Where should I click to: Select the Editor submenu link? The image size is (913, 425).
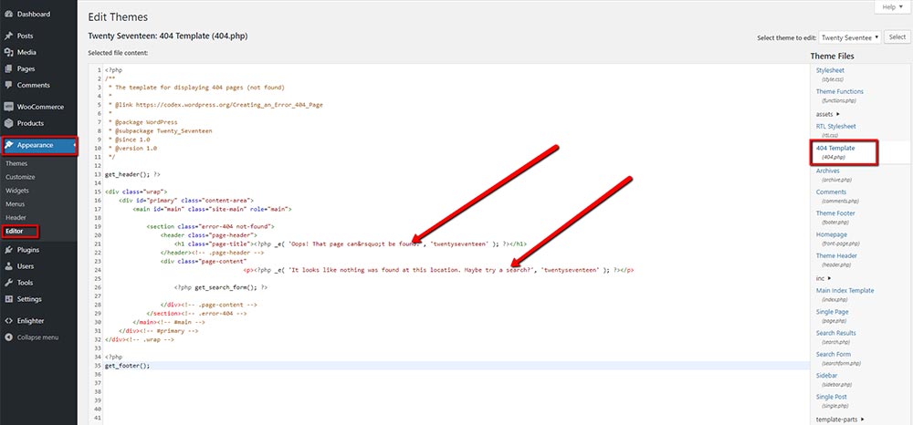15,231
